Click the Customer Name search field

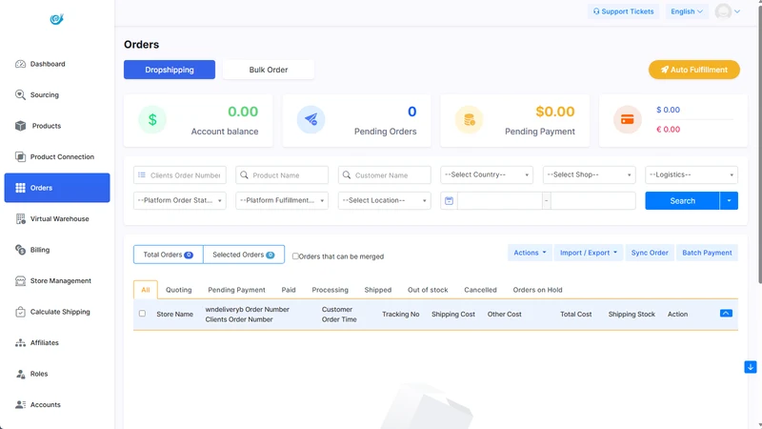385,175
